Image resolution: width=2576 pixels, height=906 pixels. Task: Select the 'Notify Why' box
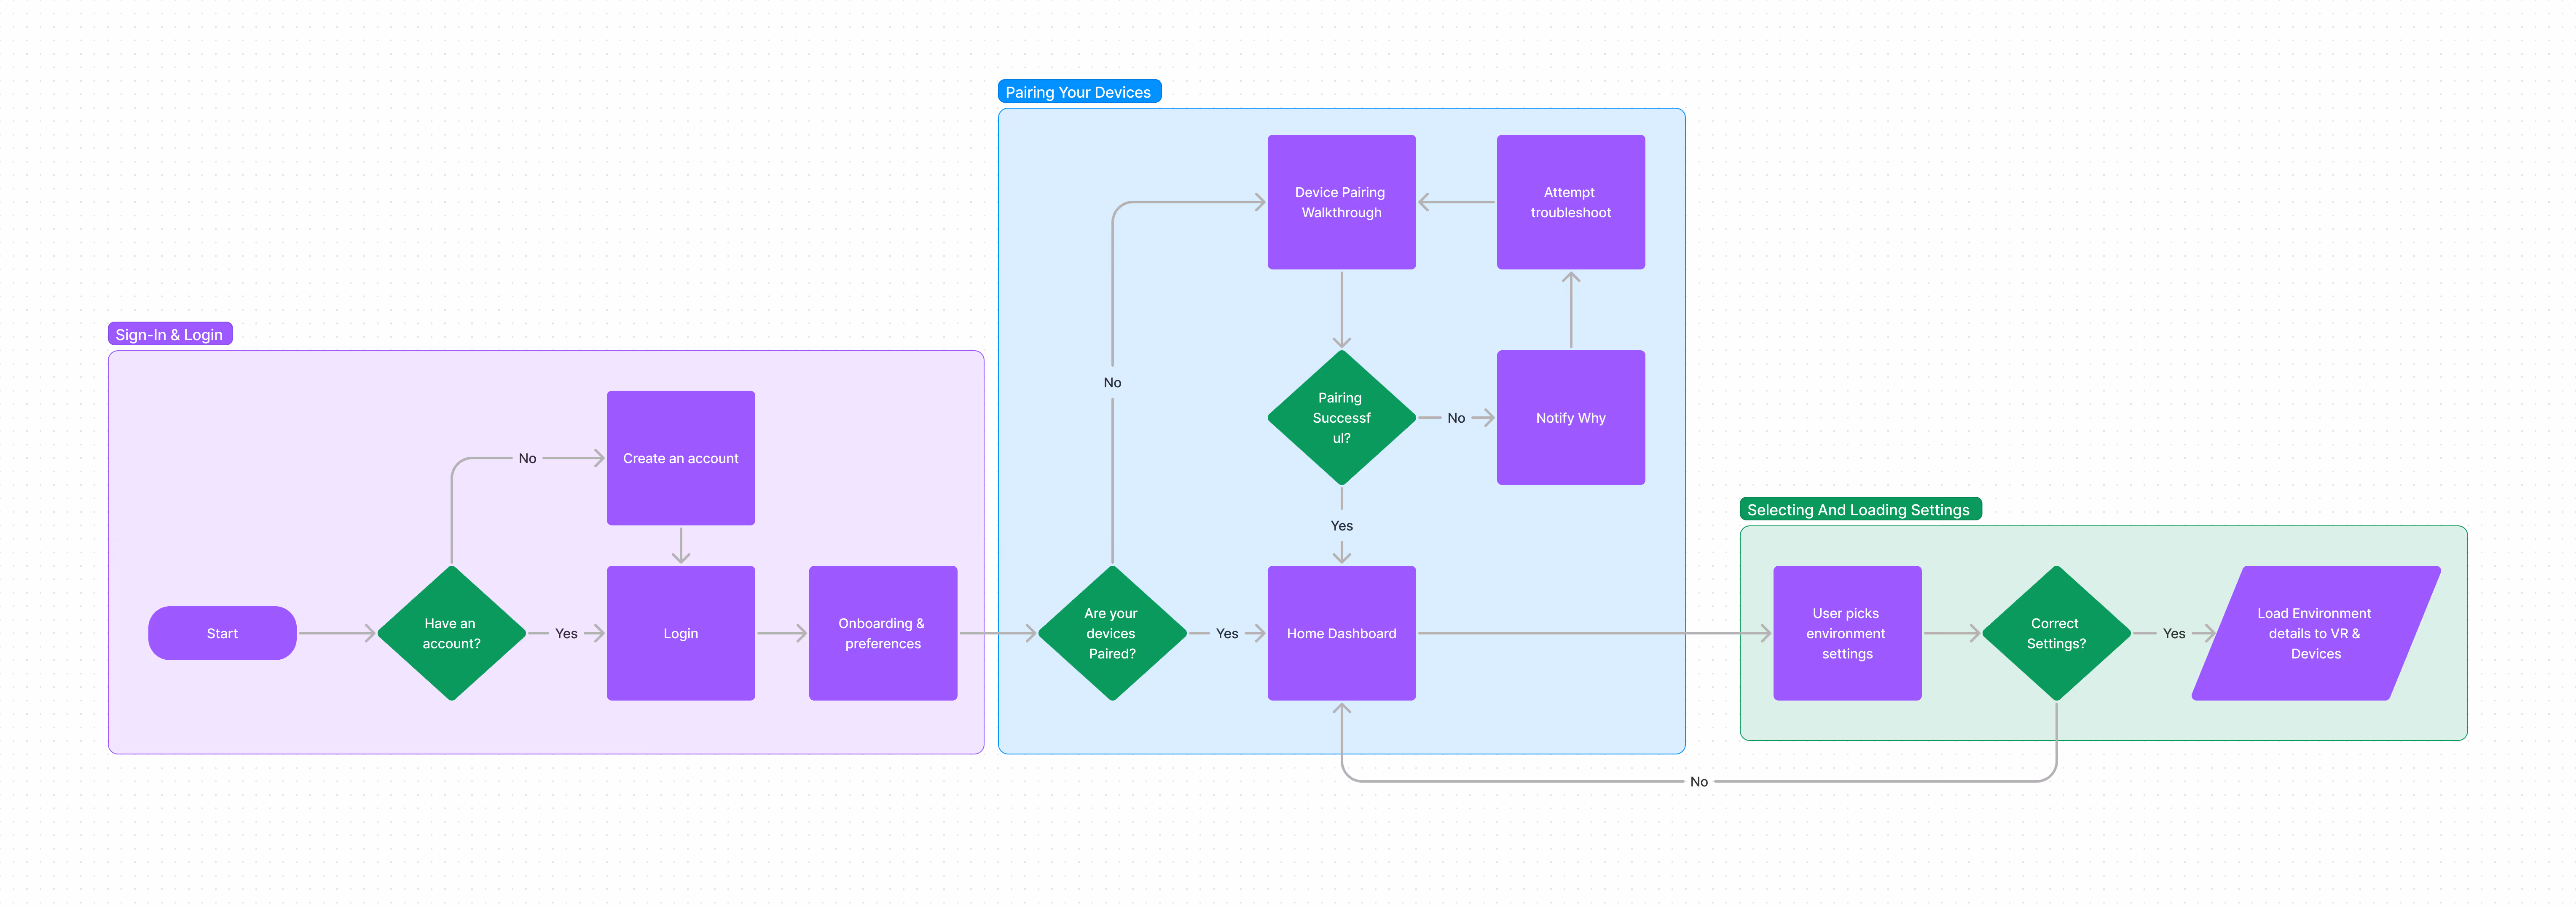coord(1570,418)
